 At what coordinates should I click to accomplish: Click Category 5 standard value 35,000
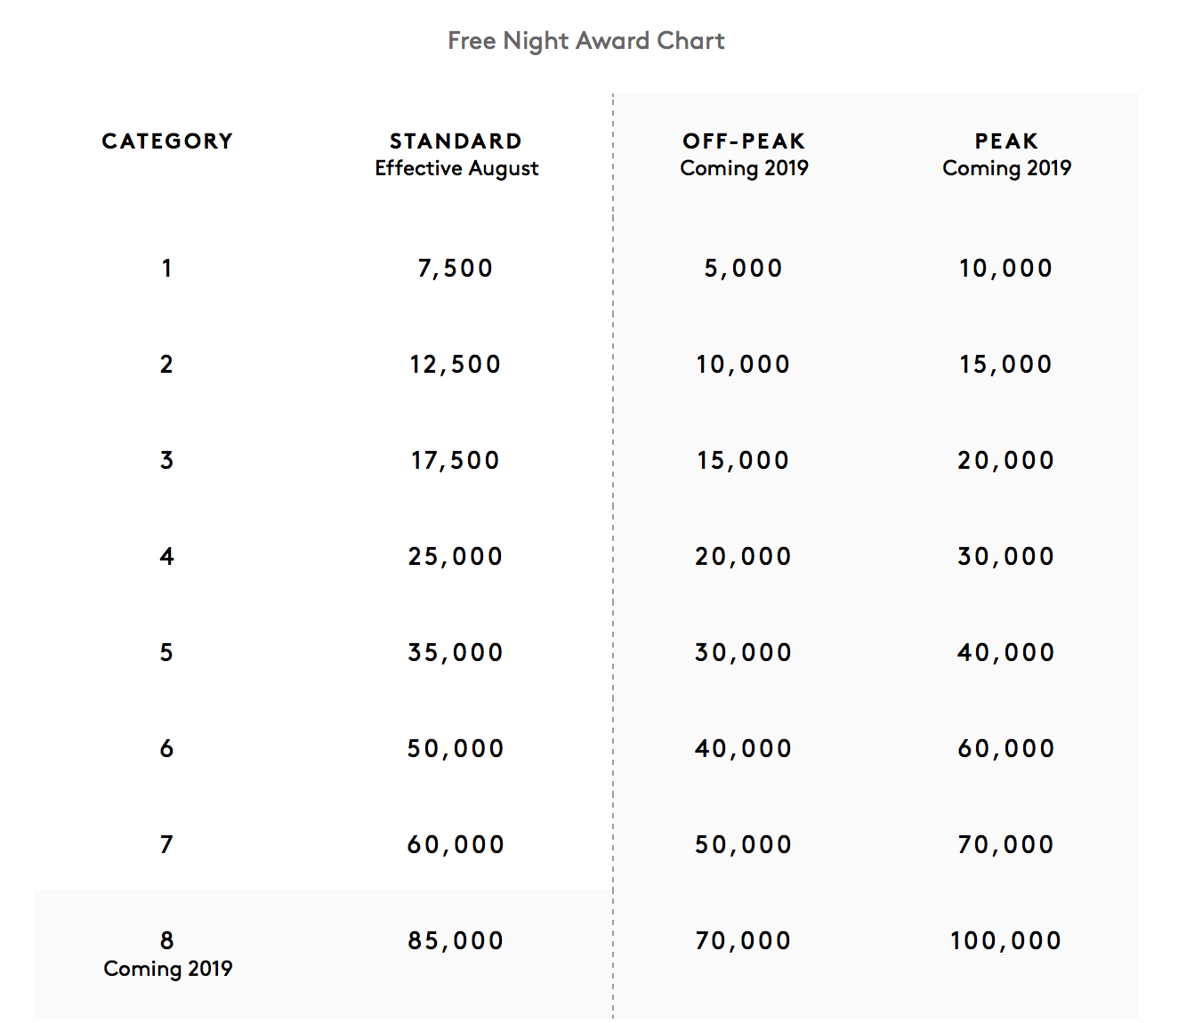coord(456,653)
